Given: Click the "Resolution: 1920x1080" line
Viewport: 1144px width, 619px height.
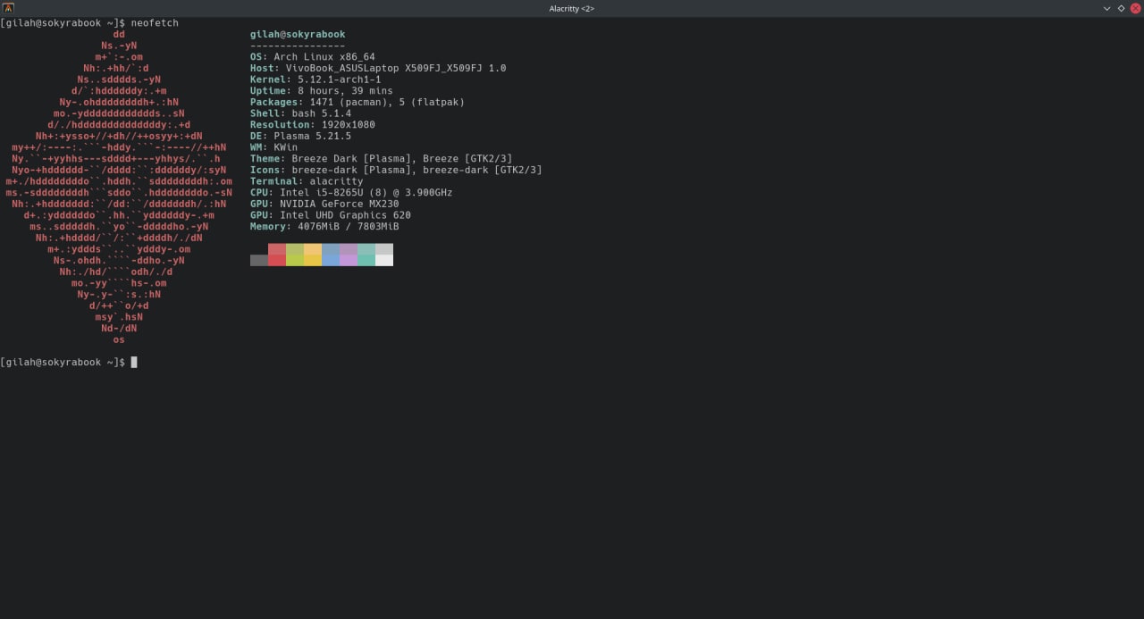Looking at the screenshot, I should (x=313, y=124).
